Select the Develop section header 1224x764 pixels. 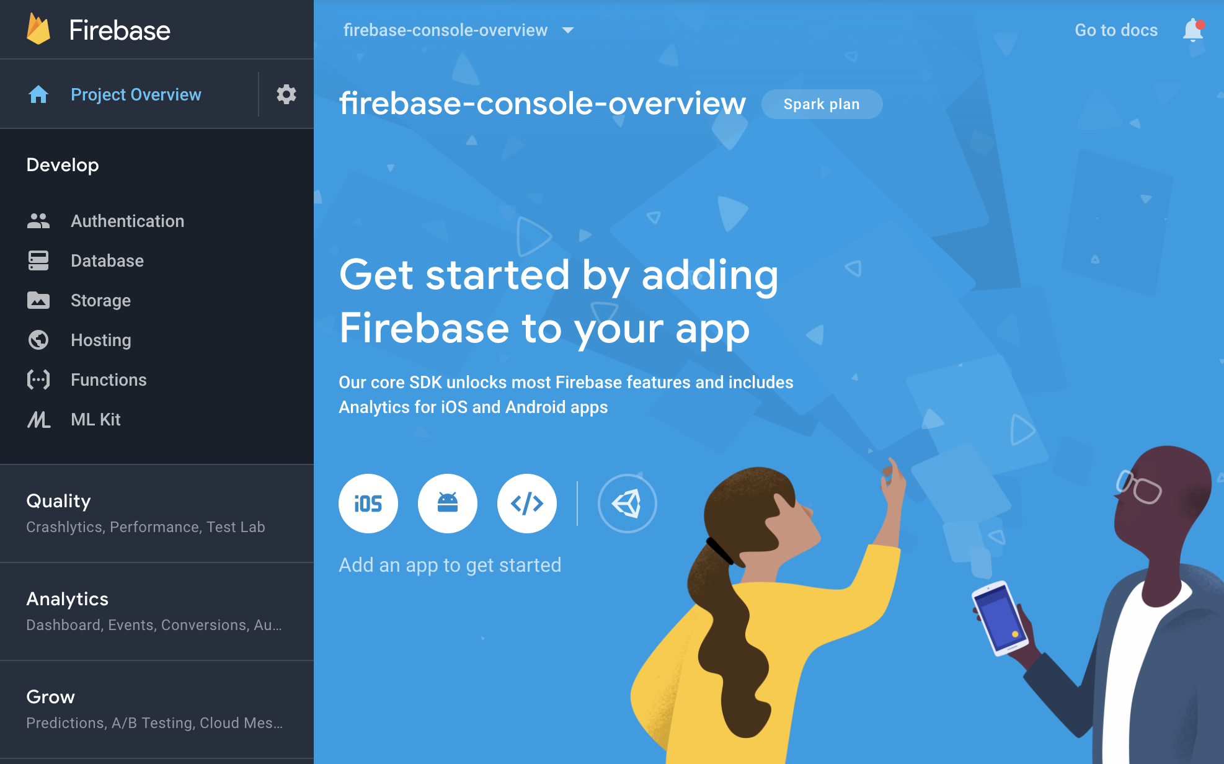[61, 164]
